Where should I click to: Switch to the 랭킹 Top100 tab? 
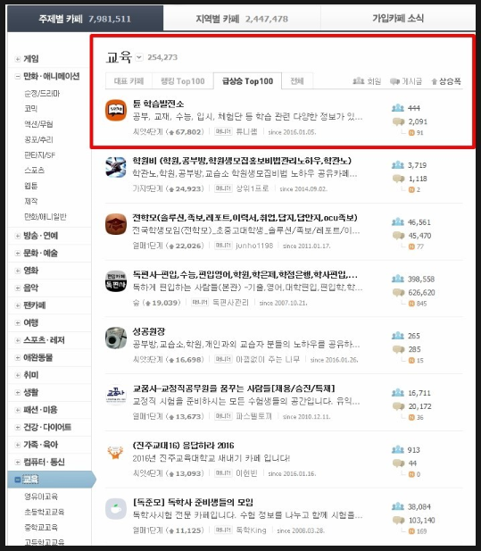pos(183,81)
